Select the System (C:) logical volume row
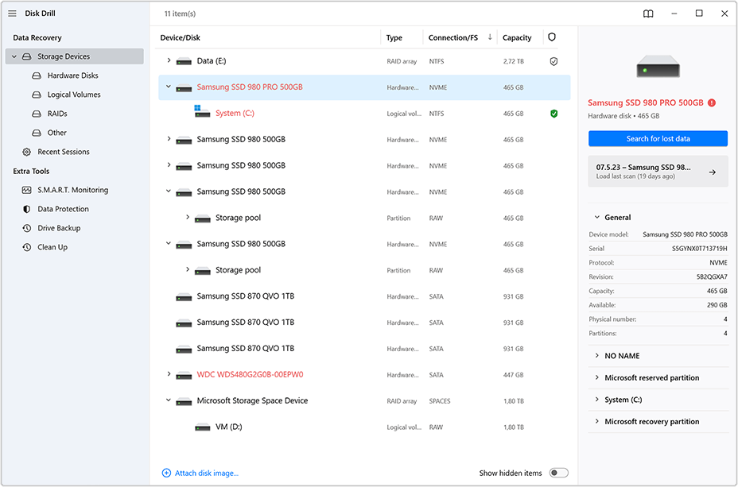 pos(364,114)
